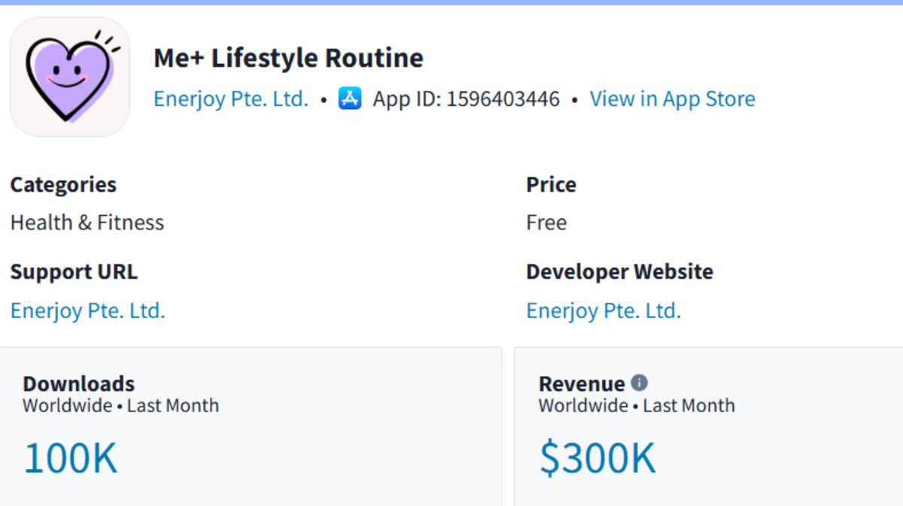
Task: Open the View in App Store link
Action: pyautogui.click(x=672, y=98)
